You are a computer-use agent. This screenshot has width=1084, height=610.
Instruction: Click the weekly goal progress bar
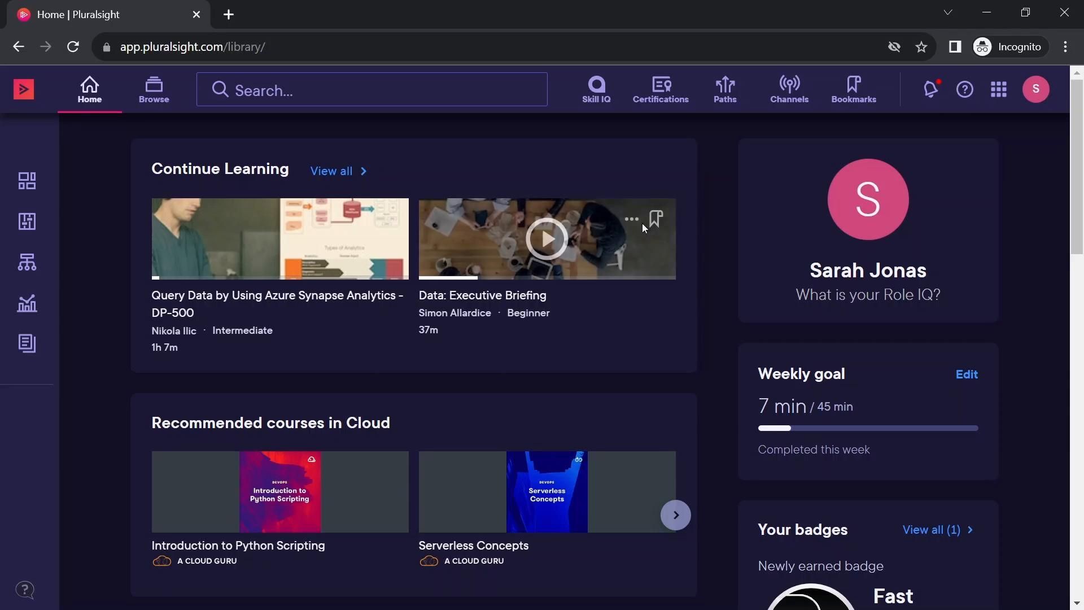(x=868, y=428)
